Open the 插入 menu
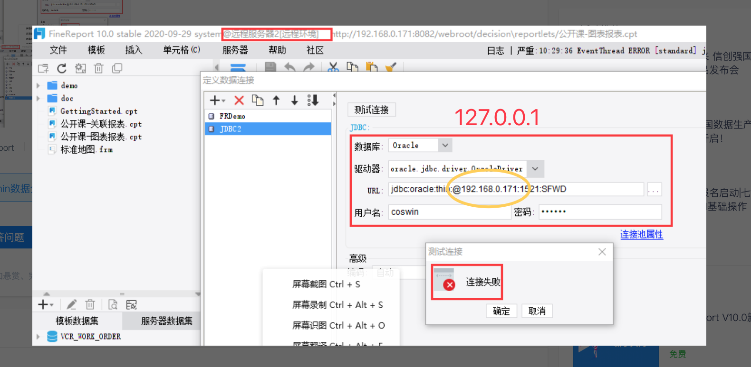 pos(134,50)
